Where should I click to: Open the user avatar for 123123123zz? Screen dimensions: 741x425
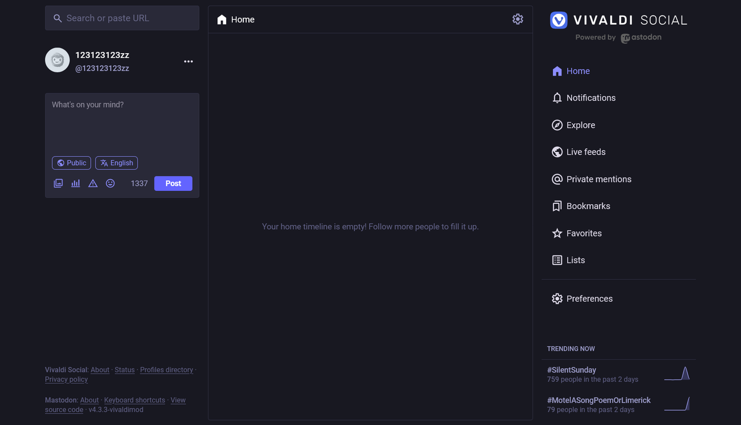57,60
